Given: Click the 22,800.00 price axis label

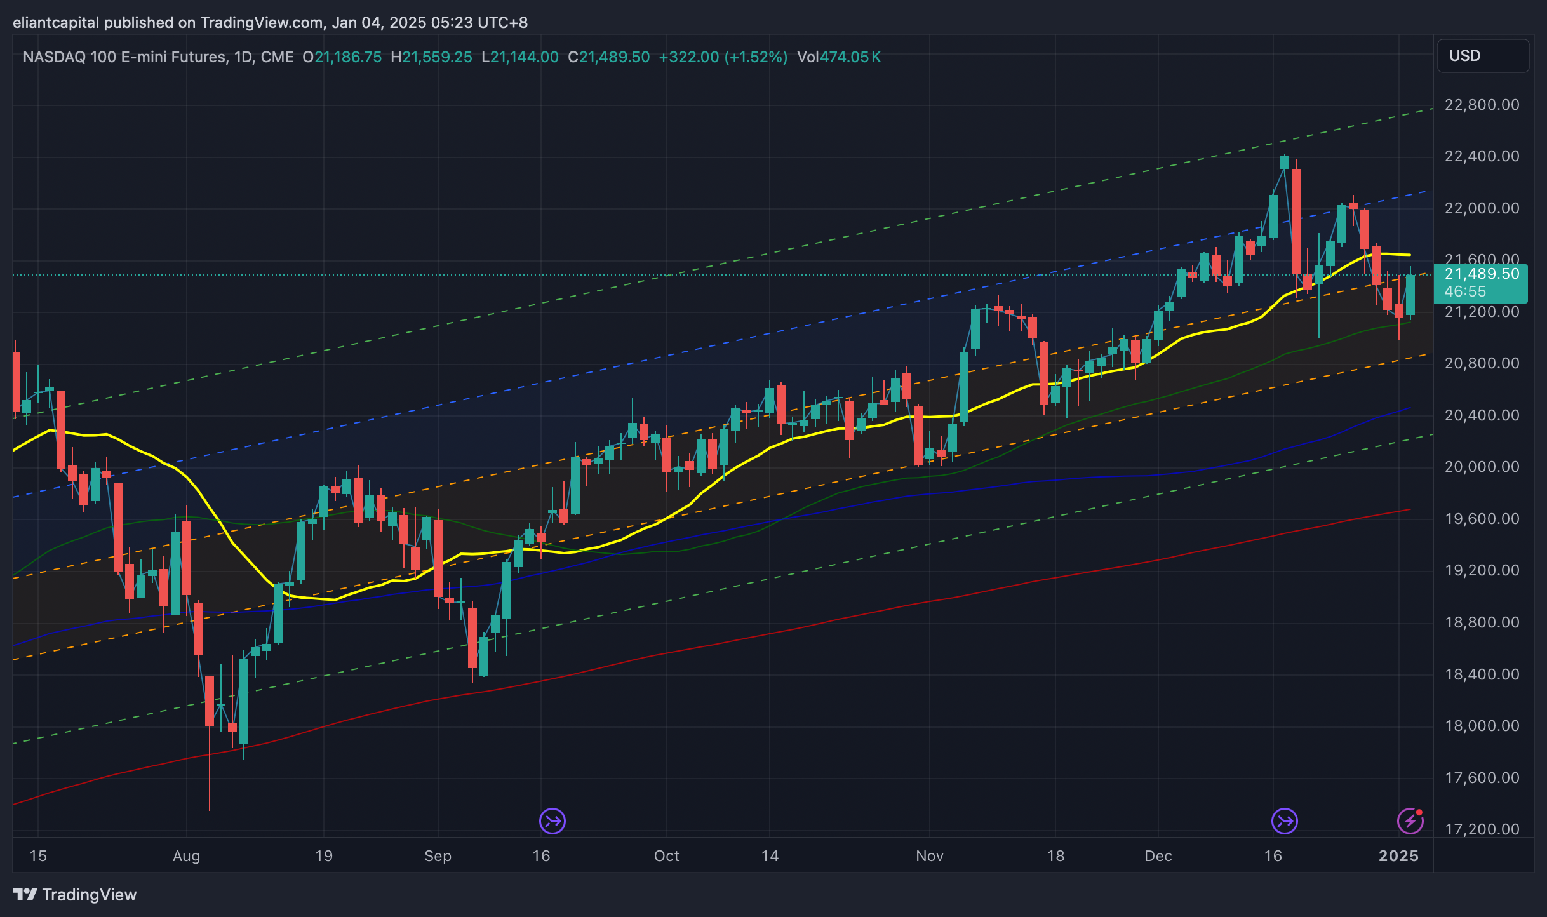Looking at the screenshot, I should coord(1482,105).
